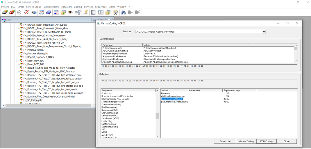
Task: Open the Measurements menu
Action: pos(51,7)
